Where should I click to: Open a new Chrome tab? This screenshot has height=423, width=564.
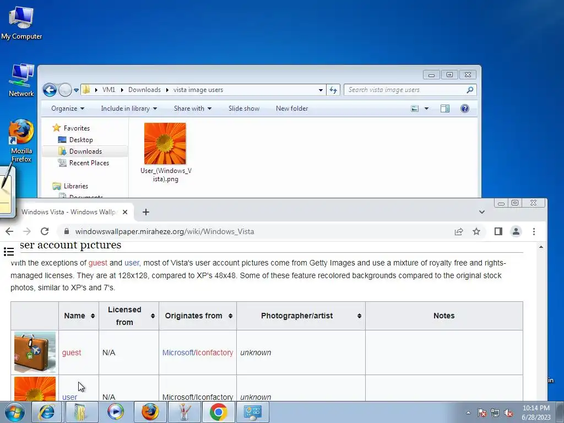(145, 212)
